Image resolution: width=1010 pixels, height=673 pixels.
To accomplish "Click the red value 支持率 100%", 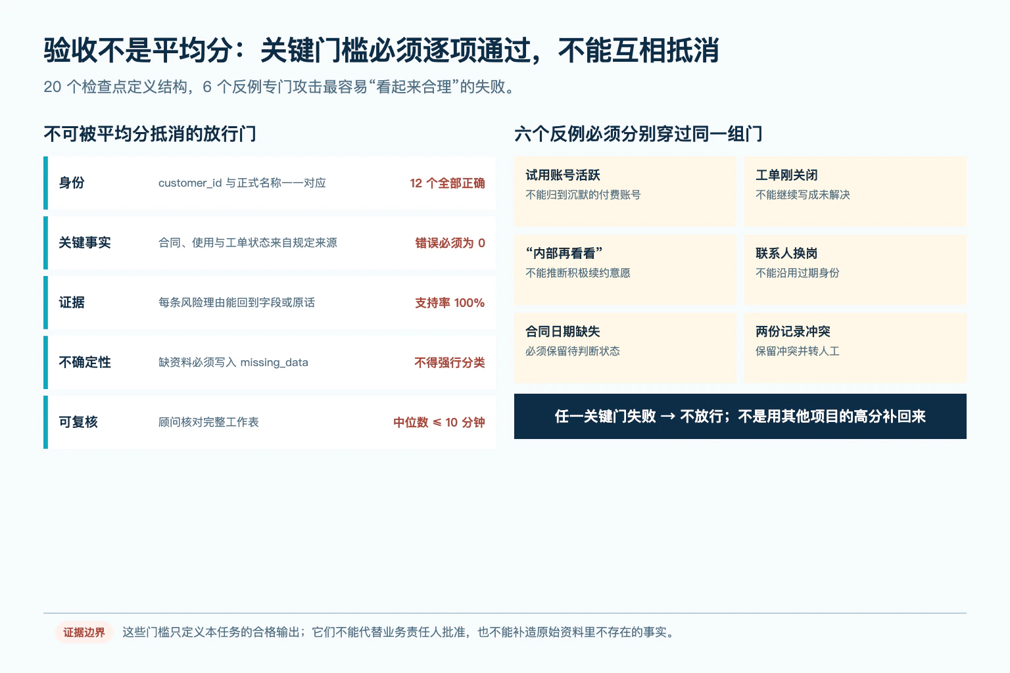I will [x=450, y=303].
